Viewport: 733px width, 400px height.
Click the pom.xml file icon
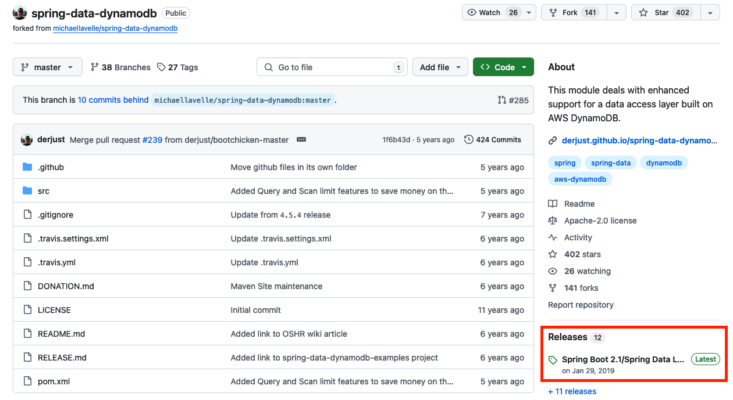(x=27, y=381)
